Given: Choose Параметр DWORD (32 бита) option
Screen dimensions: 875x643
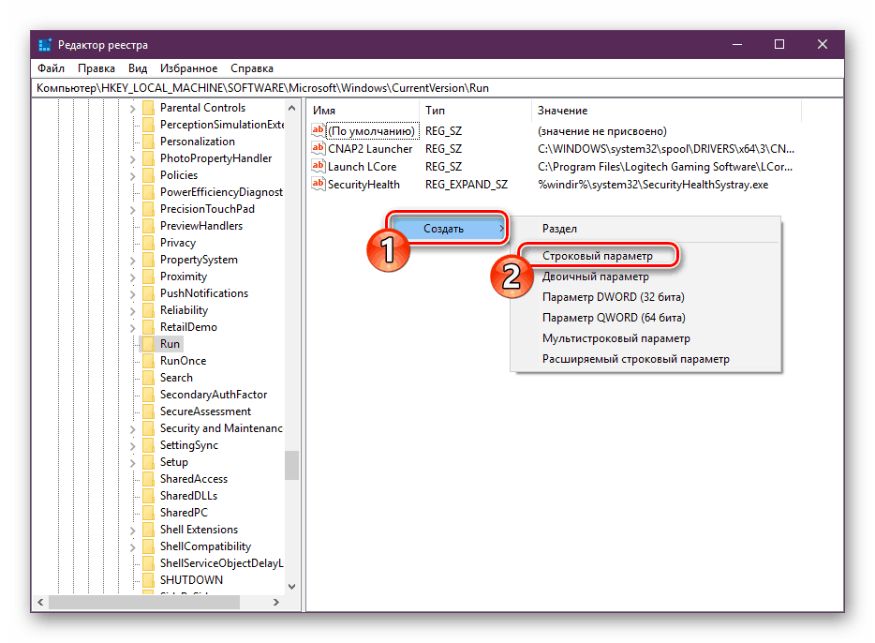Looking at the screenshot, I should [614, 297].
